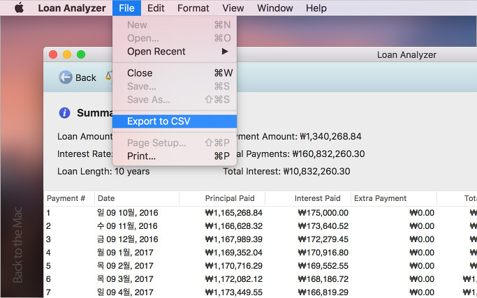The height and width of the screenshot is (298, 477).
Task: Click payment number 7 cell
Action: pos(48,292)
